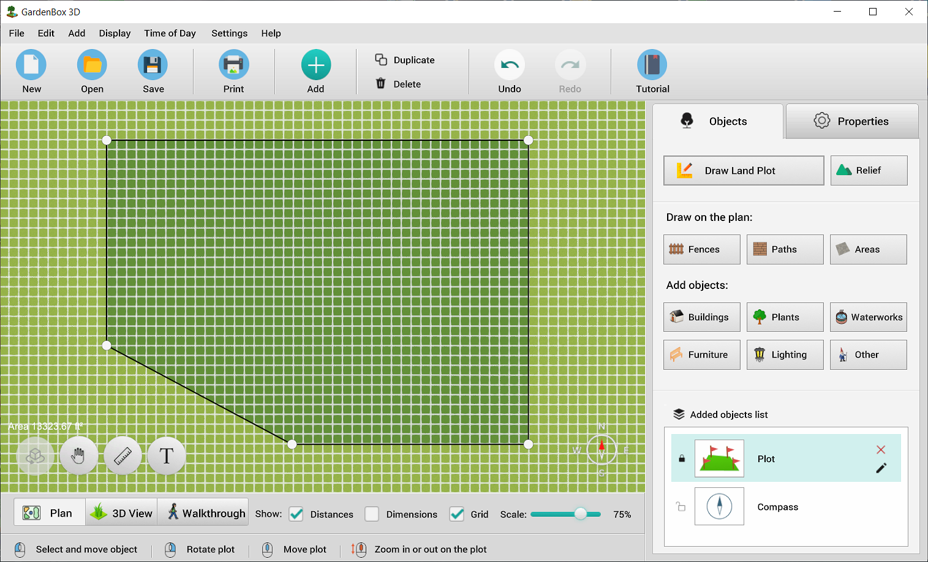Switch to the Properties tab
928x562 pixels.
point(851,121)
